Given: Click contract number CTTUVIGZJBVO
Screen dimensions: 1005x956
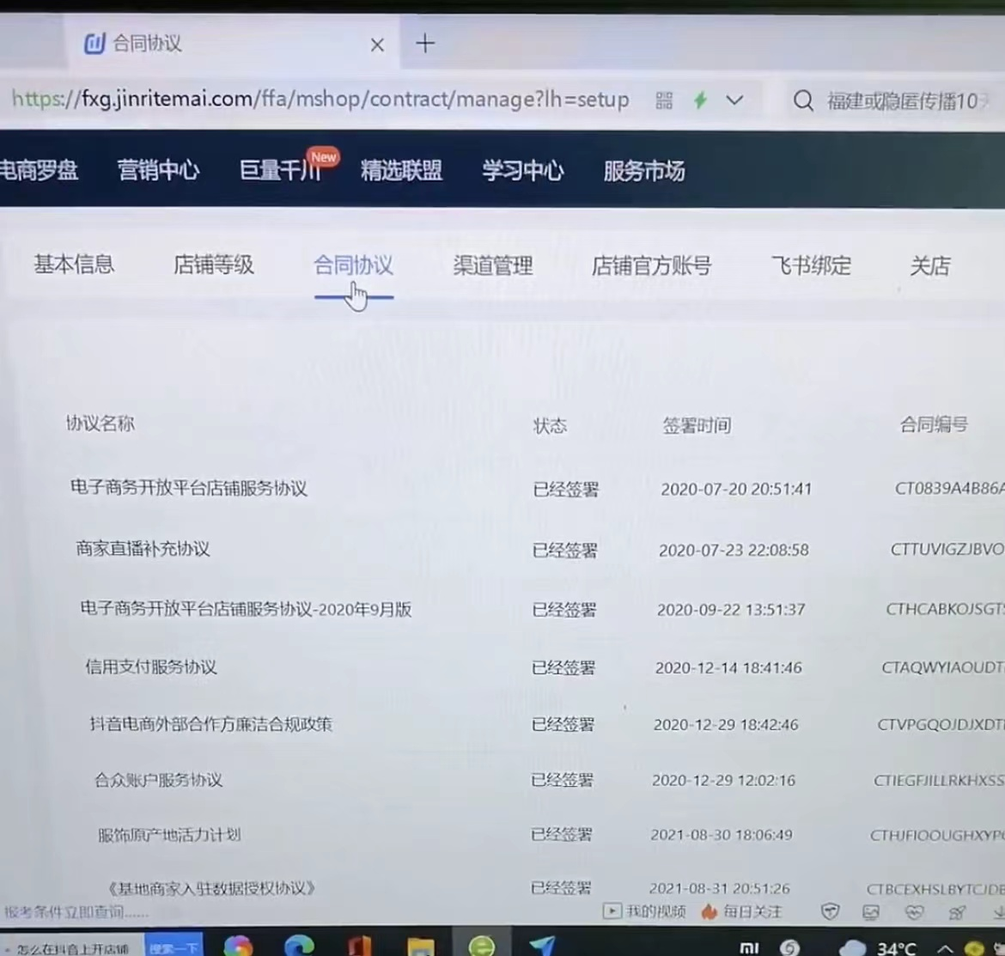Looking at the screenshot, I should pos(947,549).
